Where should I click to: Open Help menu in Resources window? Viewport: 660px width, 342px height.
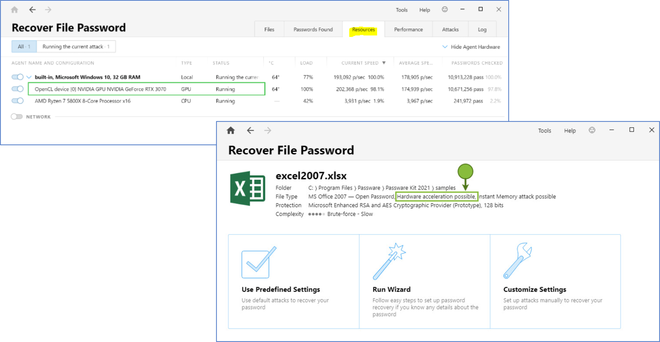424,10
